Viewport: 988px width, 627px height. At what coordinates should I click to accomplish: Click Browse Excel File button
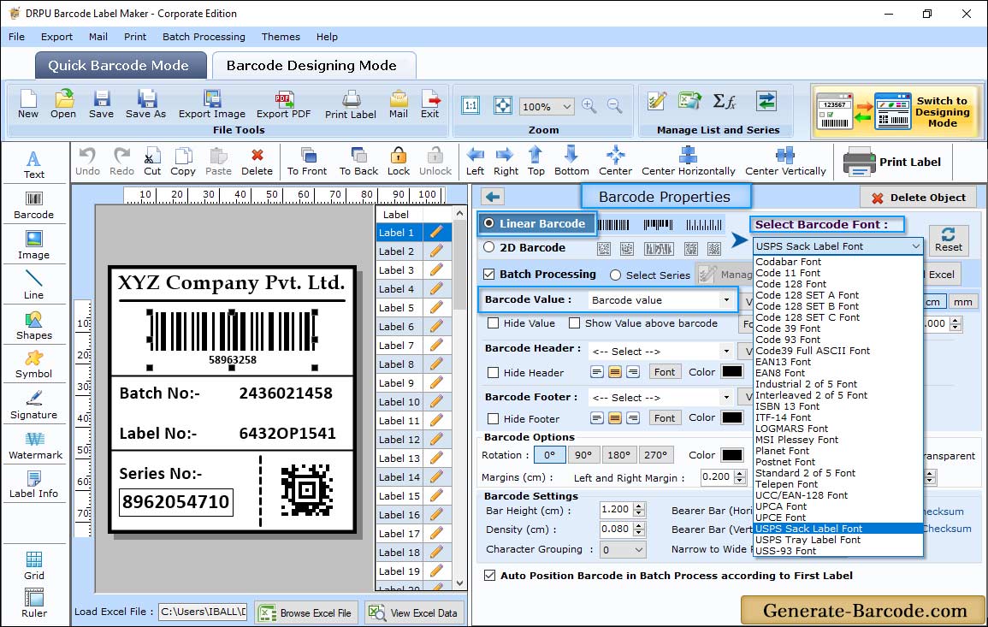tap(306, 612)
